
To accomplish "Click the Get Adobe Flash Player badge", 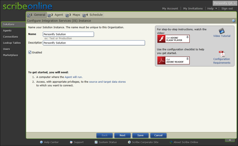I will (x=173, y=39).
